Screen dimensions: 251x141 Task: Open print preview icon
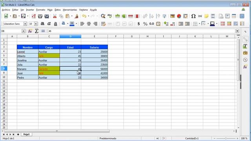click(47, 16)
